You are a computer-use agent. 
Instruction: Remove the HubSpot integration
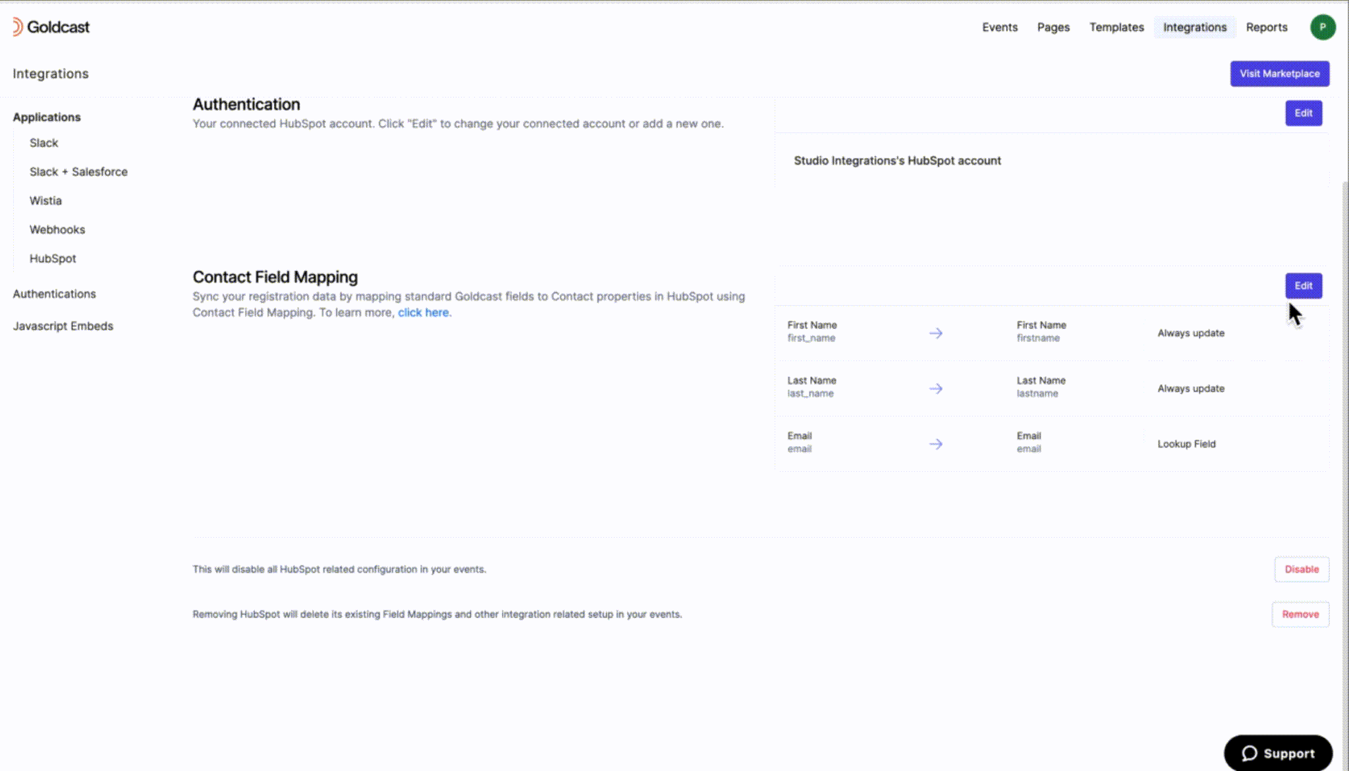click(x=1300, y=614)
